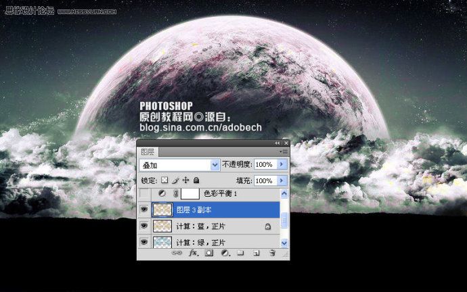Screen dimensions: 467x292
Task: Open the fx layer style menu
Action: pyautogui.click(x=194, y=253)
